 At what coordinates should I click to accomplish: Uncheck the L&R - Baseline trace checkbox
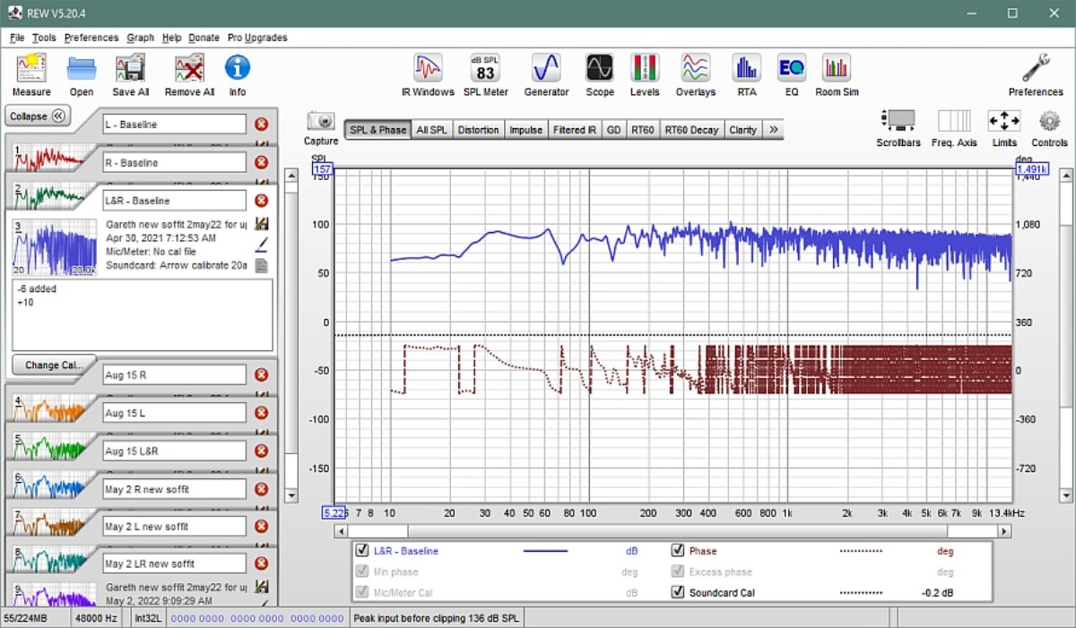[x=362, y=551]
